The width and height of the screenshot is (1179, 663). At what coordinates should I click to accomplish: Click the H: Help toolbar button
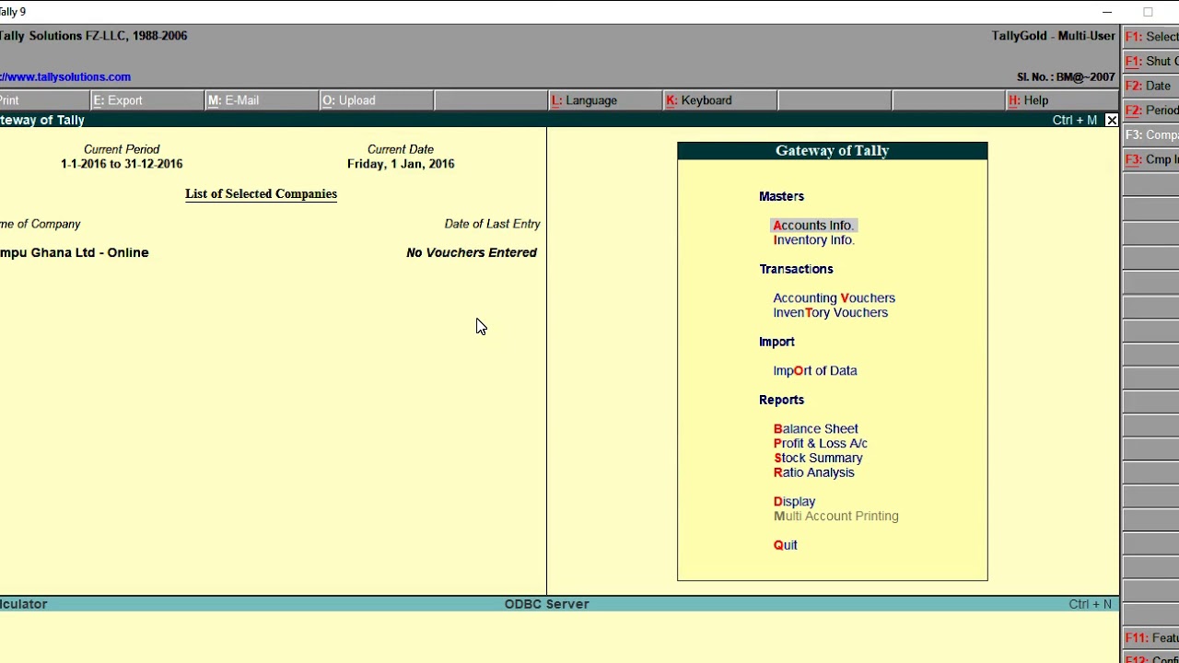[1062, 100]
